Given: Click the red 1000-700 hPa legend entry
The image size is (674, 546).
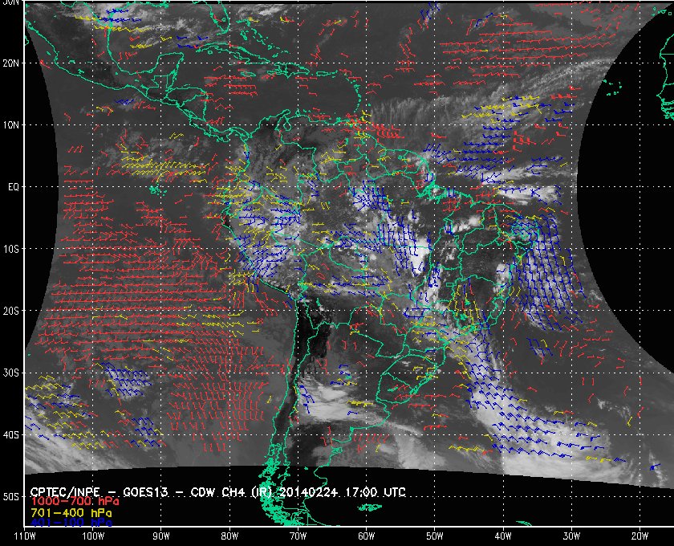Looking at the screenshot, I should click(75, 502).
